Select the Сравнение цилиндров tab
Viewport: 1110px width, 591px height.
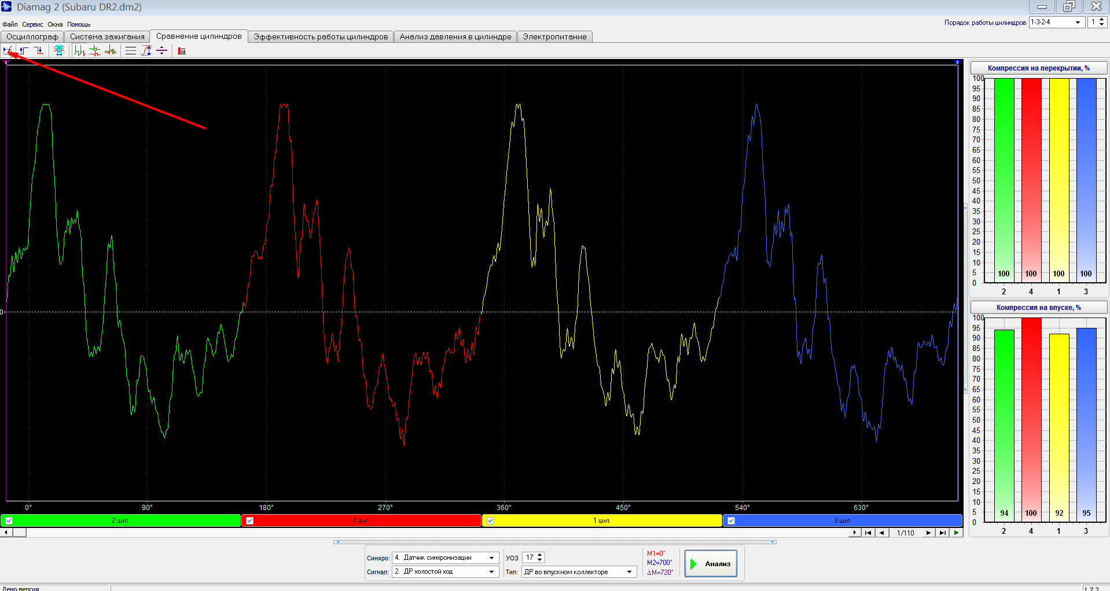[199, 36]
